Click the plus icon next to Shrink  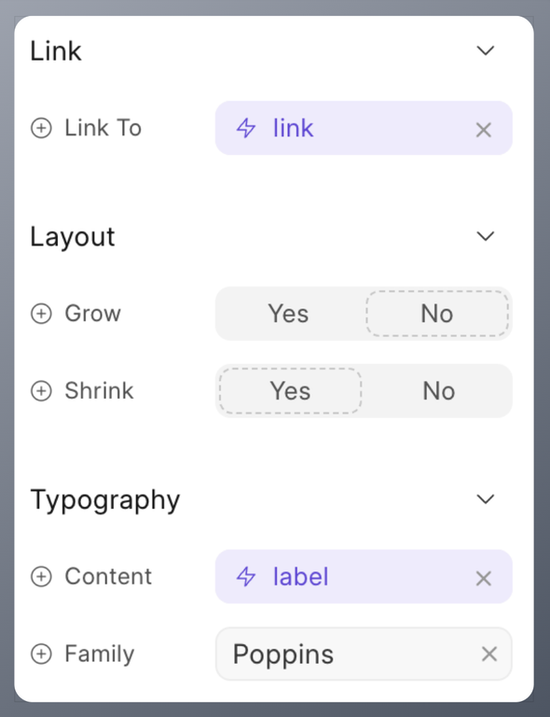point(41,391)
